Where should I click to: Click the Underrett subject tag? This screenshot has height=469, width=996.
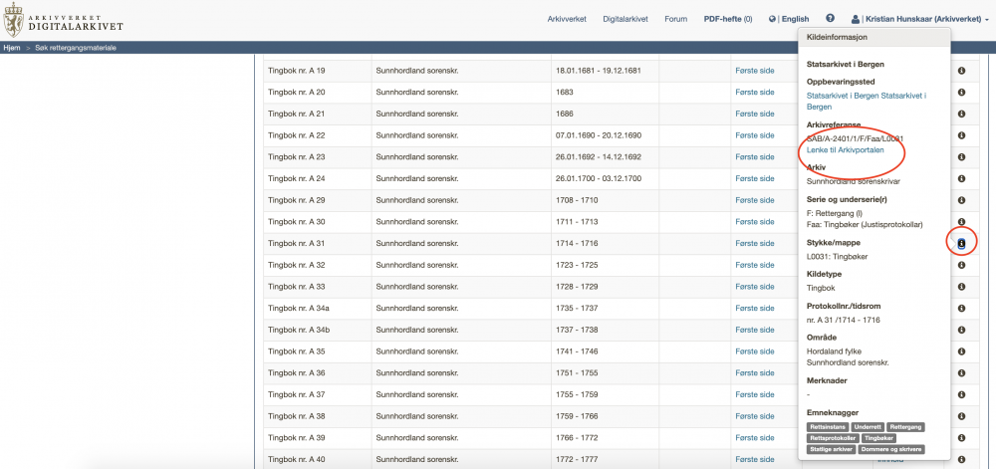[x=868, y=427]
